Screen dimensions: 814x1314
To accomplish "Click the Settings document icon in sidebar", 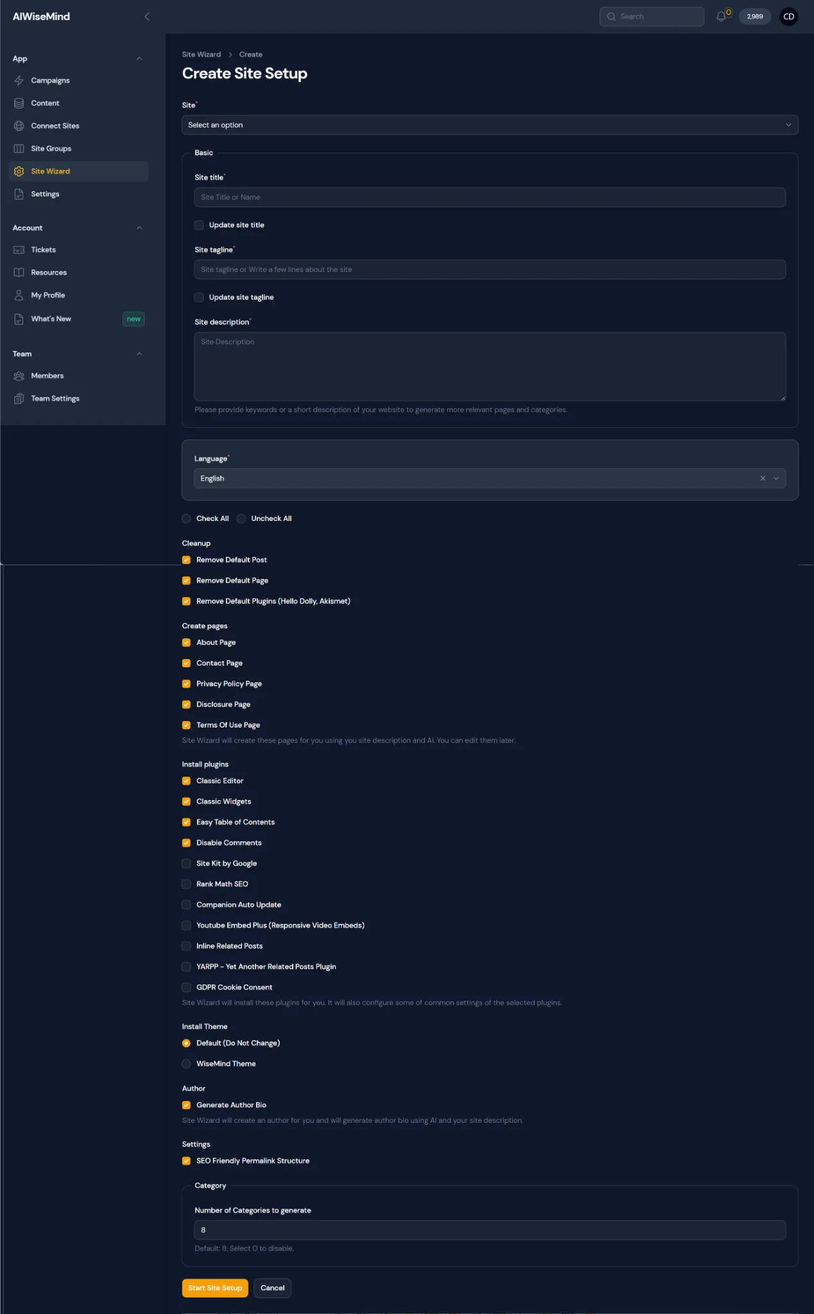I will click(x=19, y=194).
